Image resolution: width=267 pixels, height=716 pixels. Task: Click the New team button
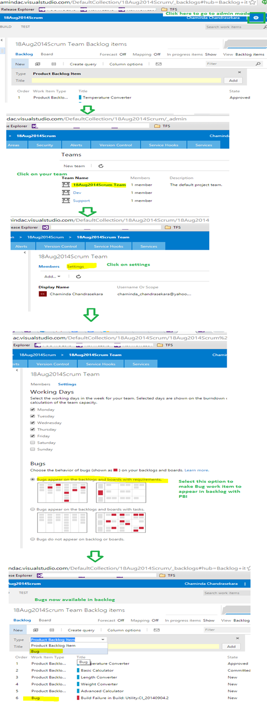[74, 166]
